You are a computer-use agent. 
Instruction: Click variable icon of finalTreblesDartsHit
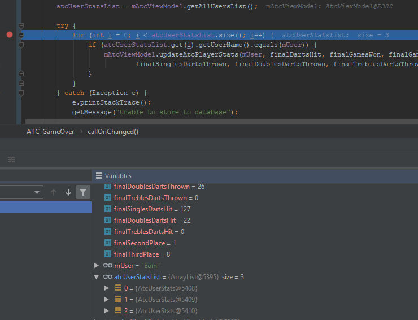(x=108, y=231)
